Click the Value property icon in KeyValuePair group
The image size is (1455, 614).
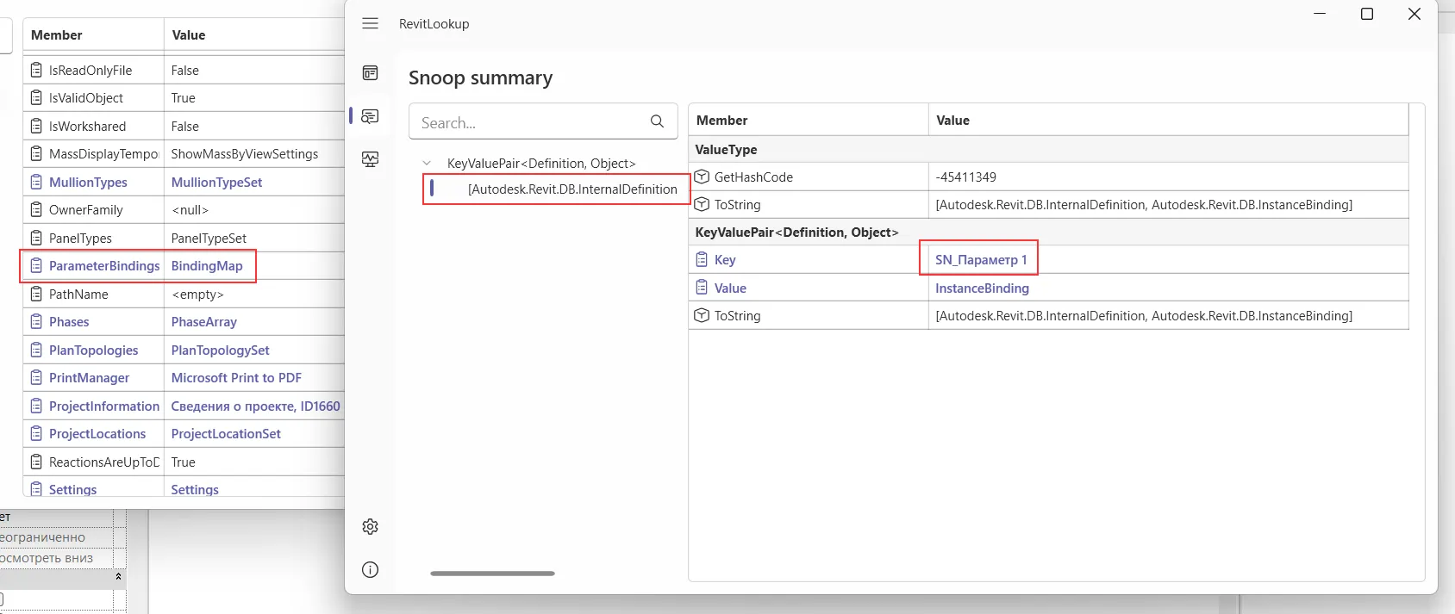[702, 288]
